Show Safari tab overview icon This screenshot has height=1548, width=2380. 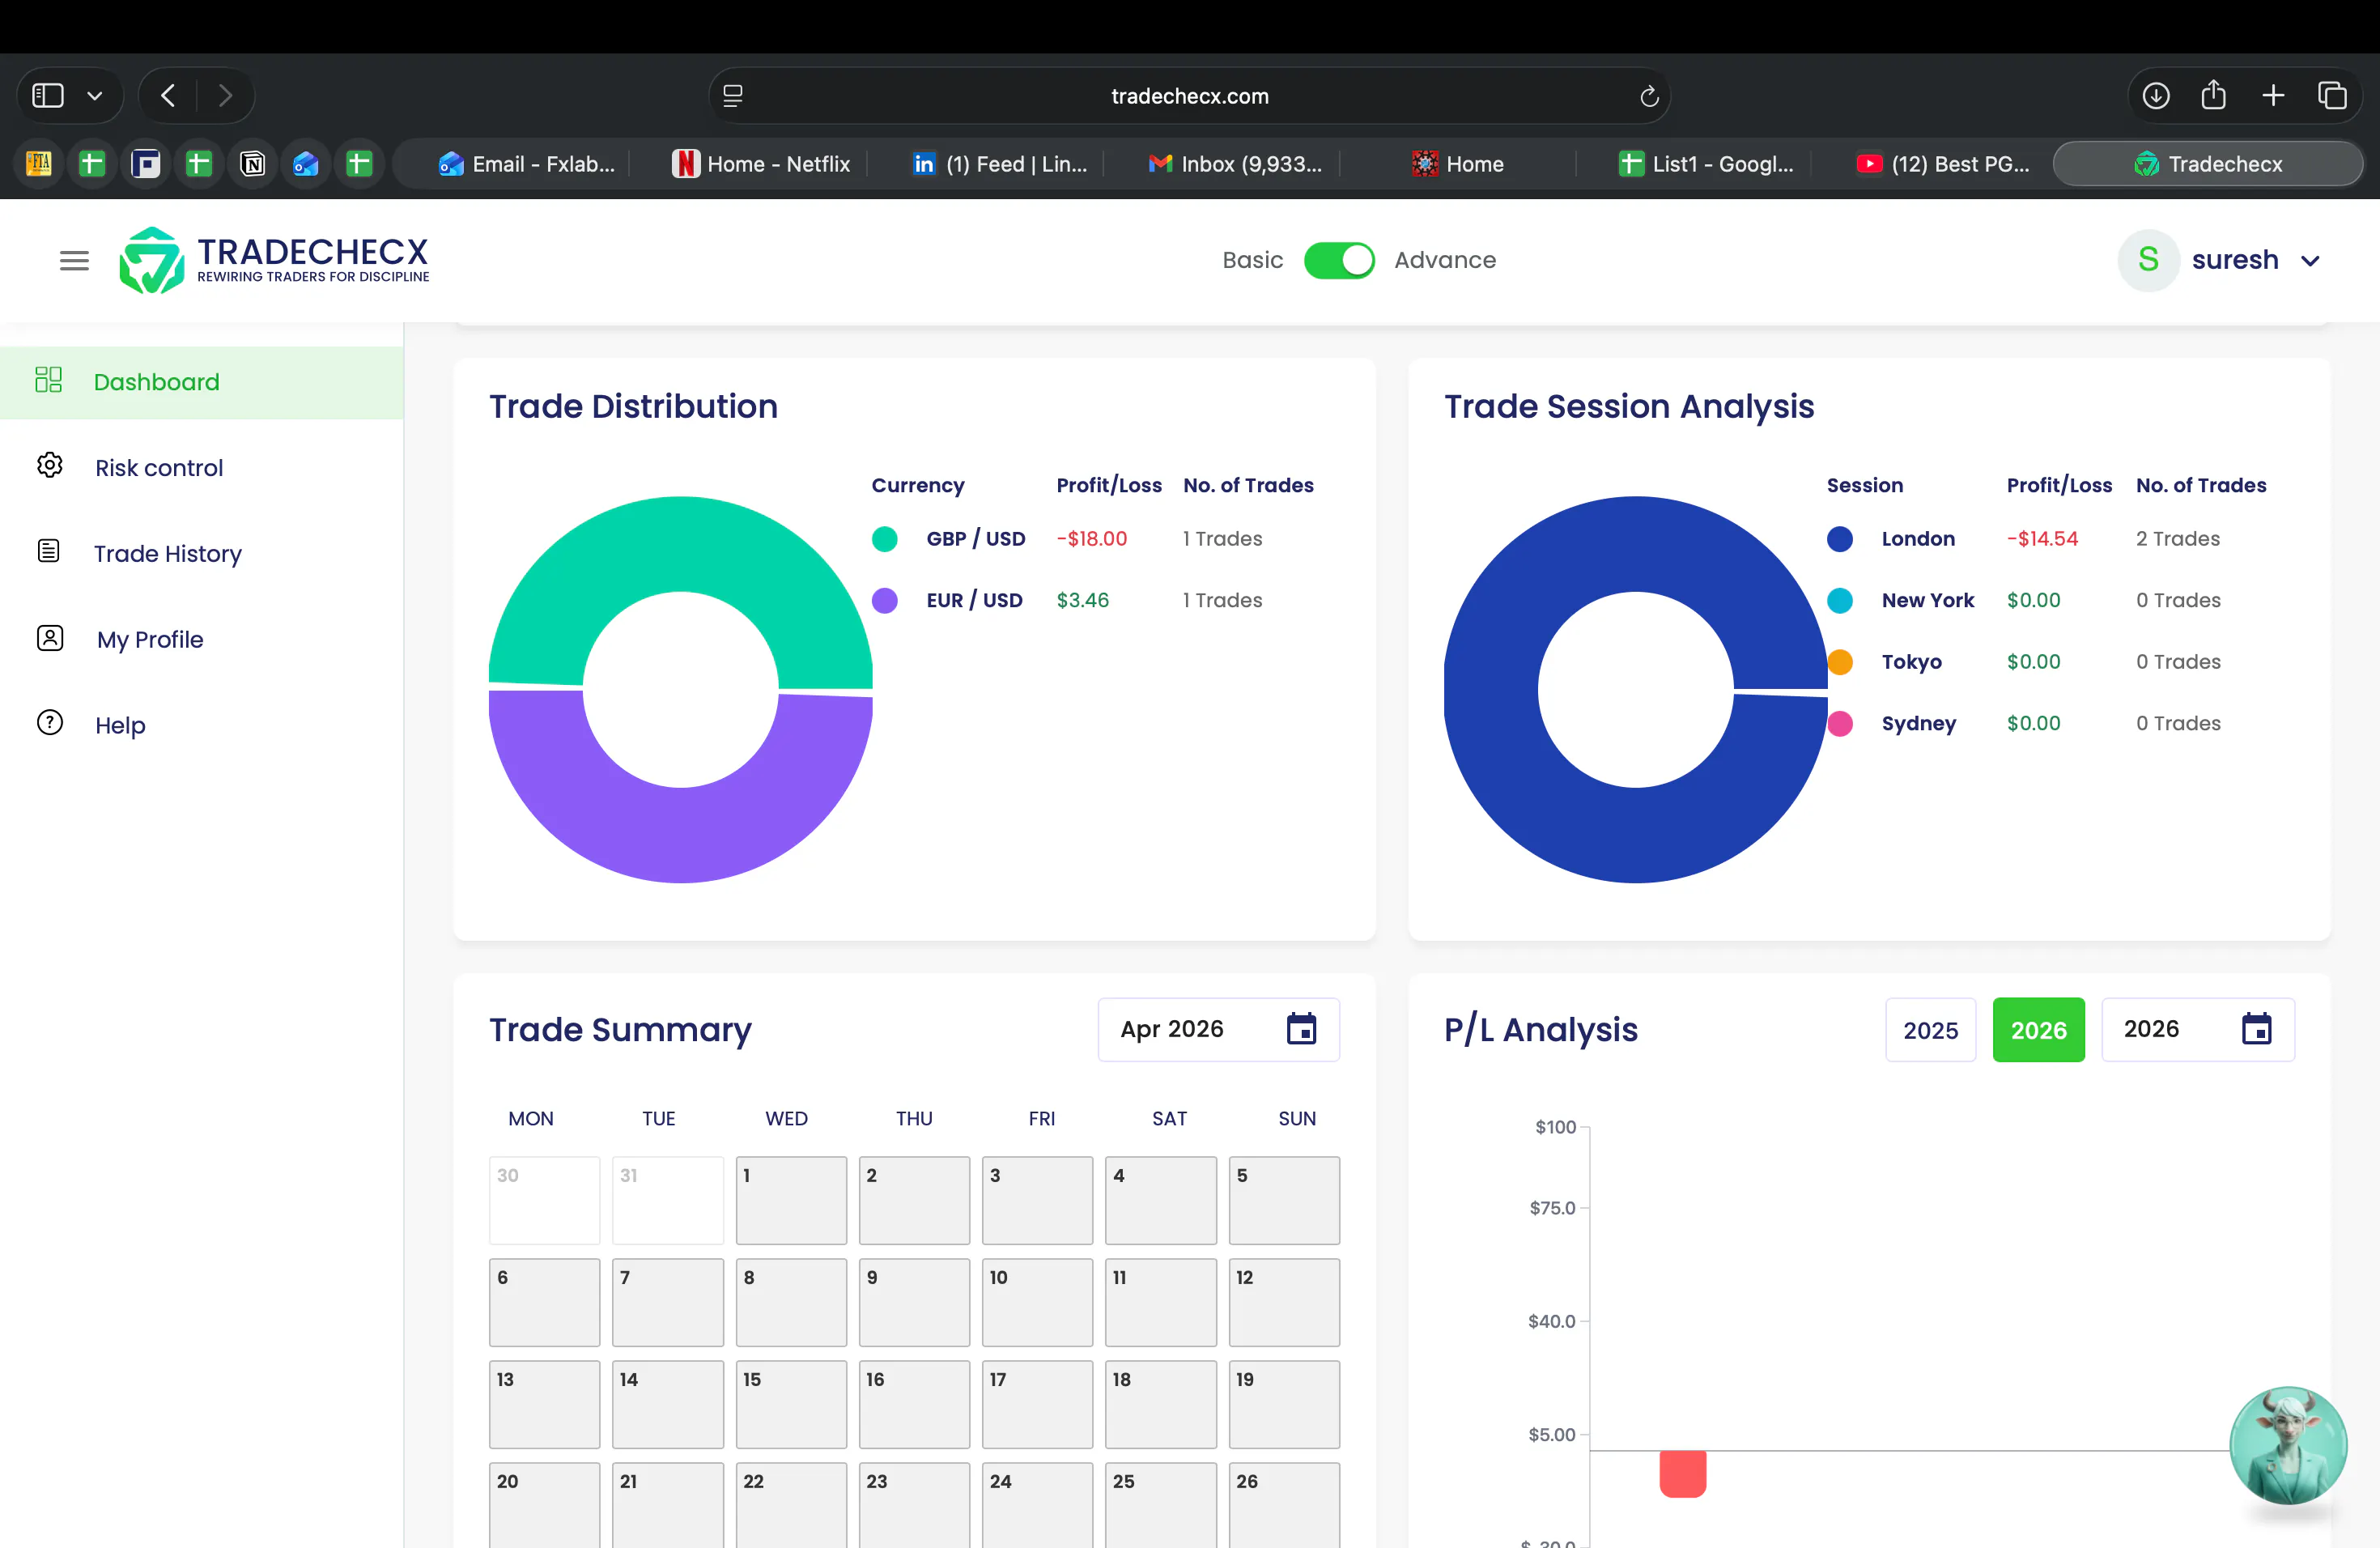point(2332,96)
